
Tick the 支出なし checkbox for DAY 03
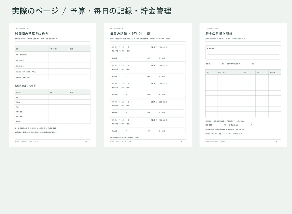point(167,83)
